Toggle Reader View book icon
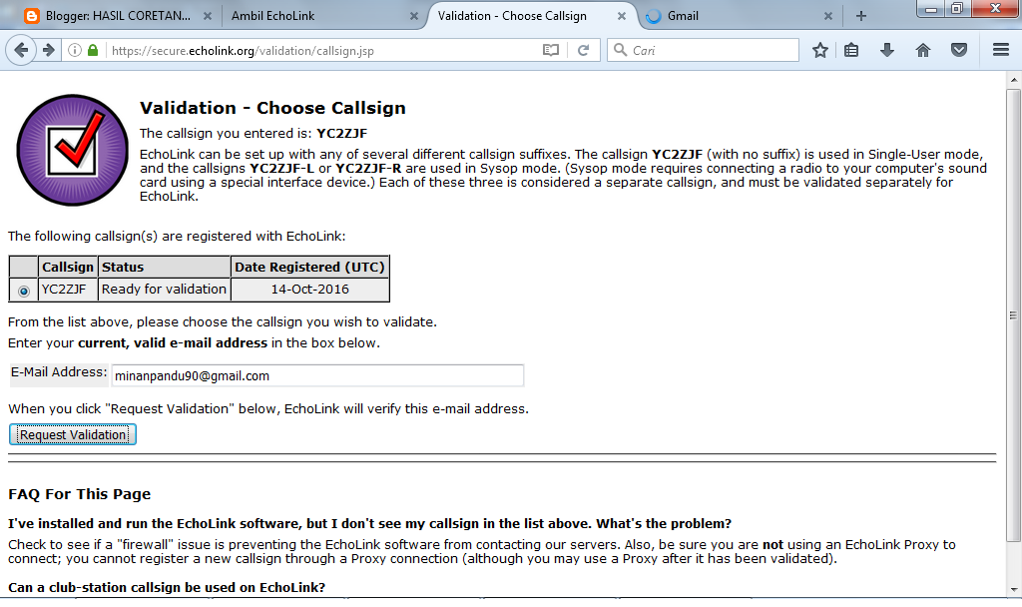Screen dimensions: 1022x607 pyautogui.click(x=551, y=50)
